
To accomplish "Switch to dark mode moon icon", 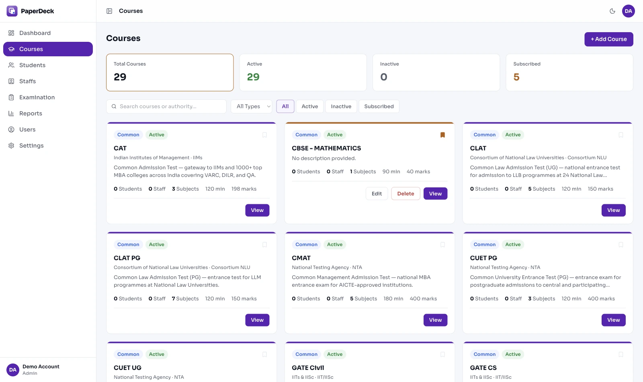I will [x=612, y=11].
